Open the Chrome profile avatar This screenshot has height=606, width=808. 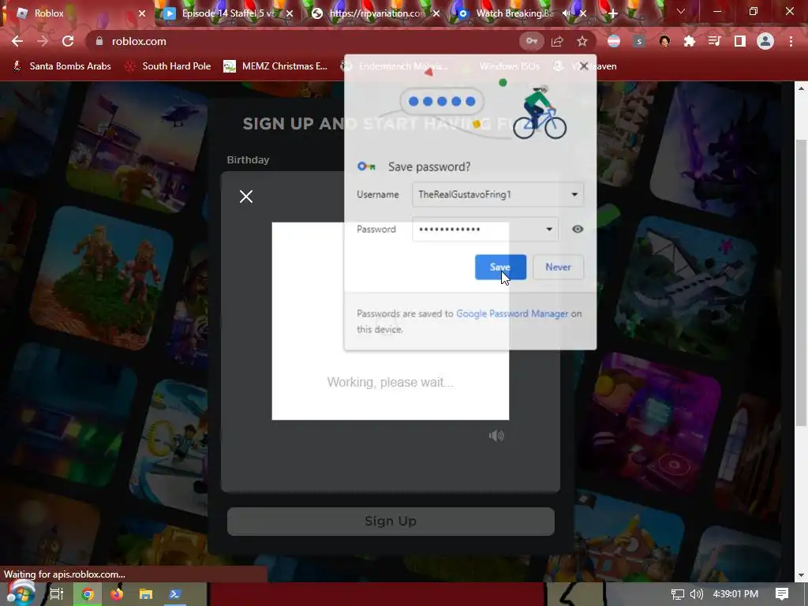click(765, 41)
